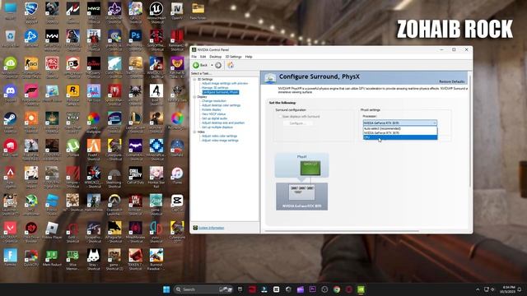Open Set up multiple displays task

217,127
